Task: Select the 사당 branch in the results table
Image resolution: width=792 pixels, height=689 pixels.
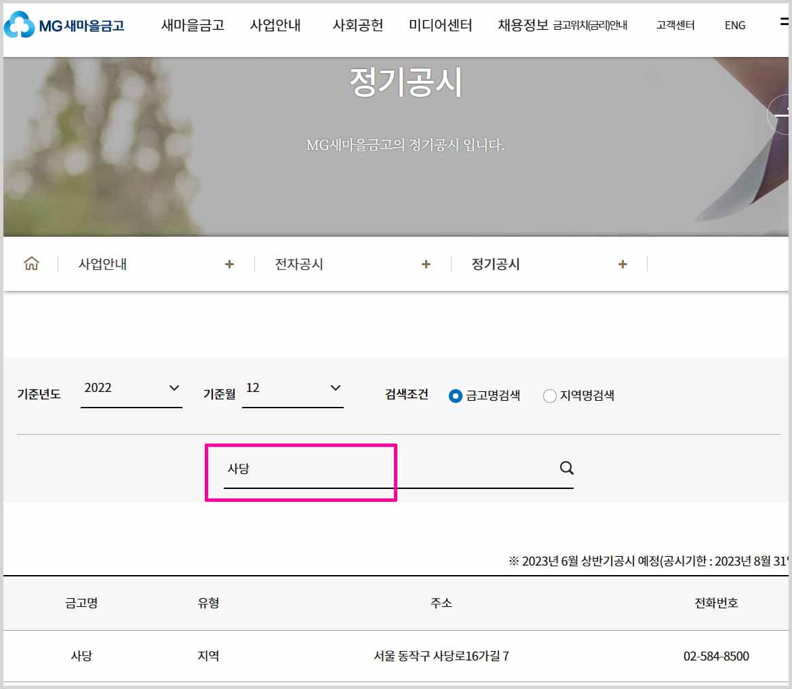Action: pos(82,656)
